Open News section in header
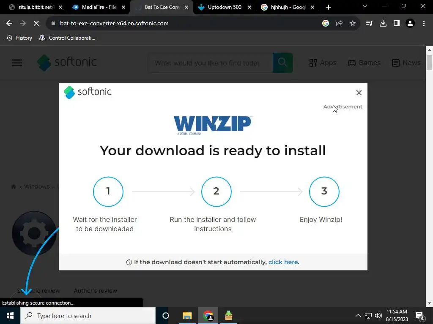The image size is (433, 324). pos(406,63)
